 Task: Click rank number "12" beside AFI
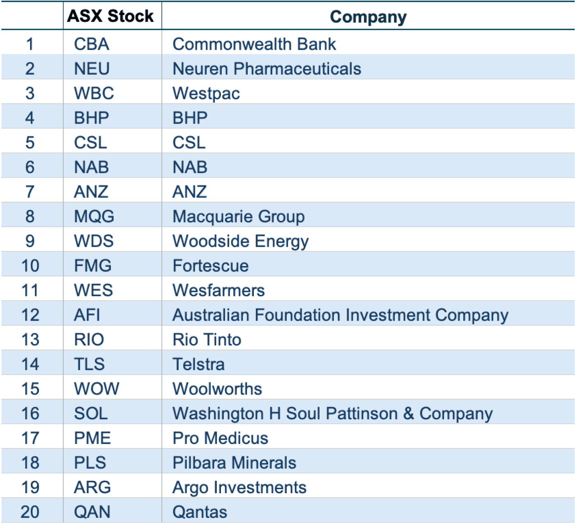coord(30,315)
